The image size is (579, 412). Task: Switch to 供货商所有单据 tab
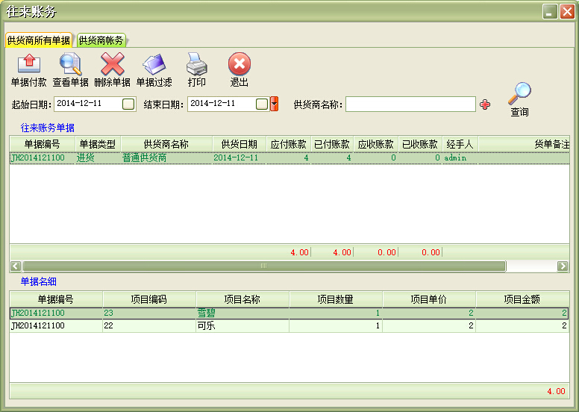tap(39, 40)
